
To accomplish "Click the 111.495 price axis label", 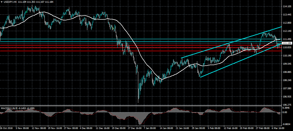I will 287,39.
